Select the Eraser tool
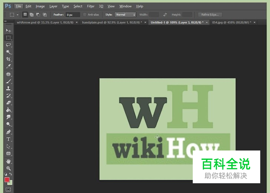This screenshot has width=270, height=193. pos(8,103)
